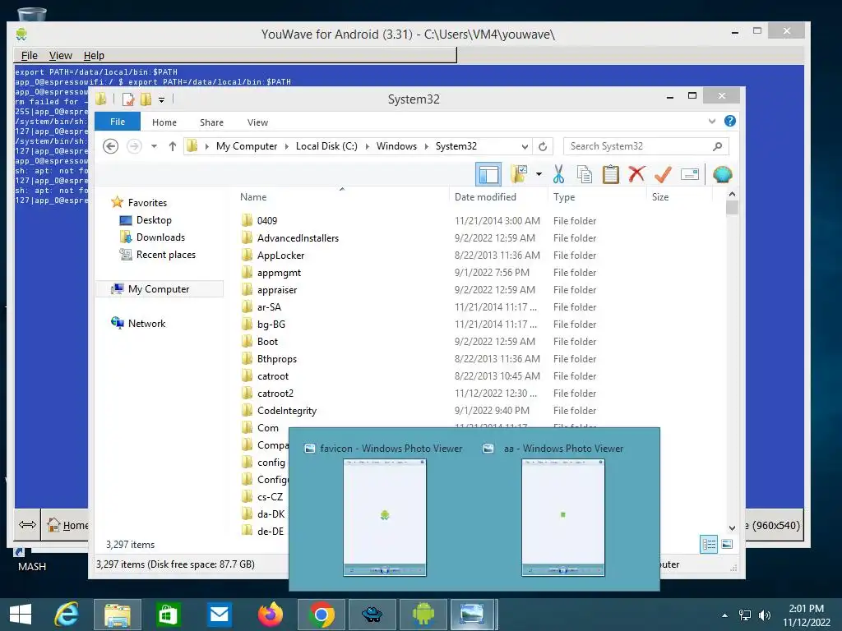The image size is (842, 631).
Task: Open the favicon Photo Viewer thumbnail
Action: 385,518
